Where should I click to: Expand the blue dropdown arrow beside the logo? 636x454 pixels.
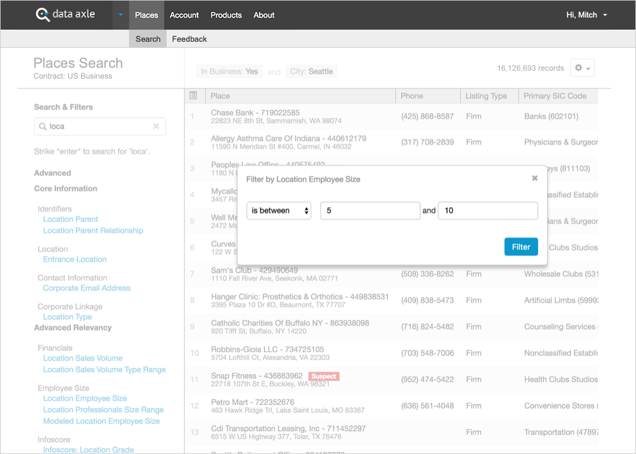121,15
